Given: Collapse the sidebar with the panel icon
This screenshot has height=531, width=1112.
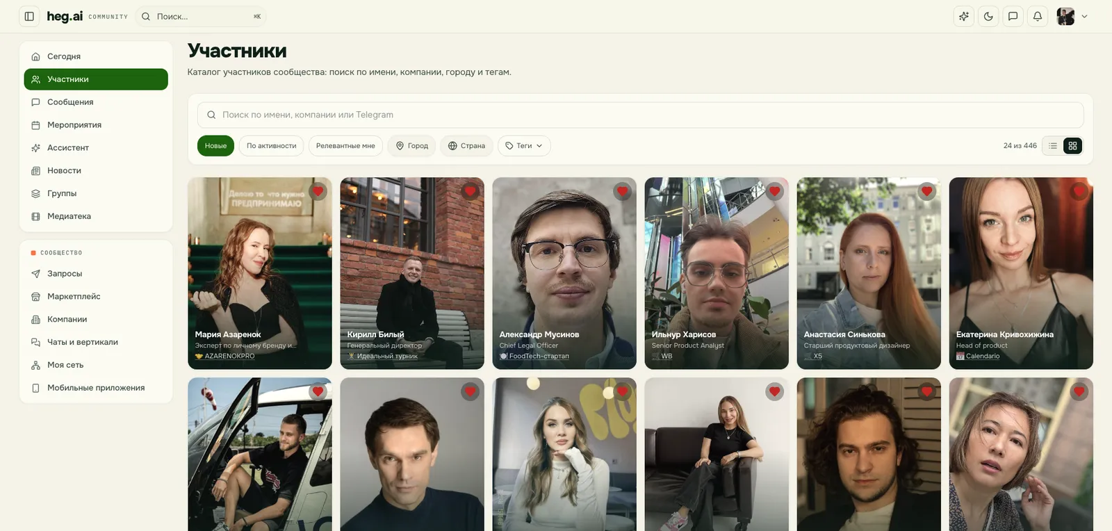Looking at the screenshot, I should click(x=29, y=16).
